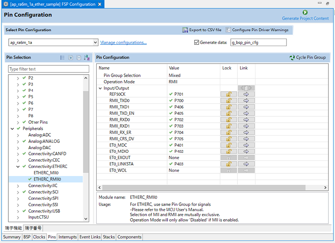This screenshot has height=243, width=335.
Task: Click the collapse all icon in Pin Selection
Action: [79, 58]
